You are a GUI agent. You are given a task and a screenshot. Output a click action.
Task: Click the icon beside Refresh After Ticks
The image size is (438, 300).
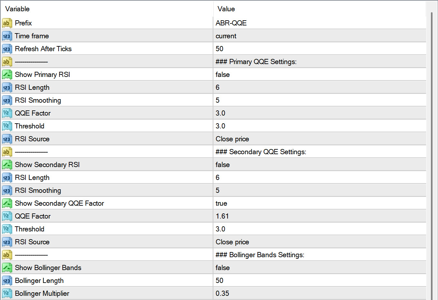pos(7,49)
